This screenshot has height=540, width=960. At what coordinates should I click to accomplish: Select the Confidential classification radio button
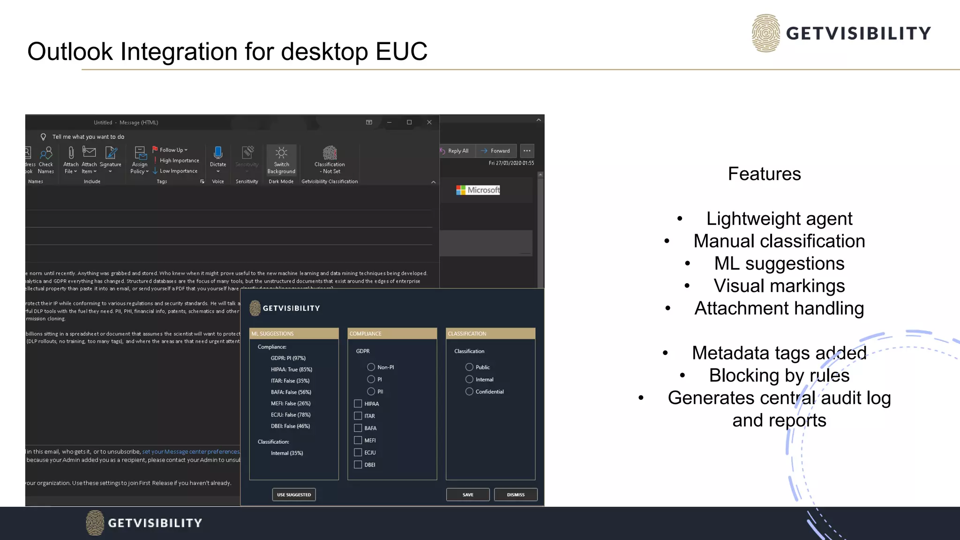click(x=469, y=391)
